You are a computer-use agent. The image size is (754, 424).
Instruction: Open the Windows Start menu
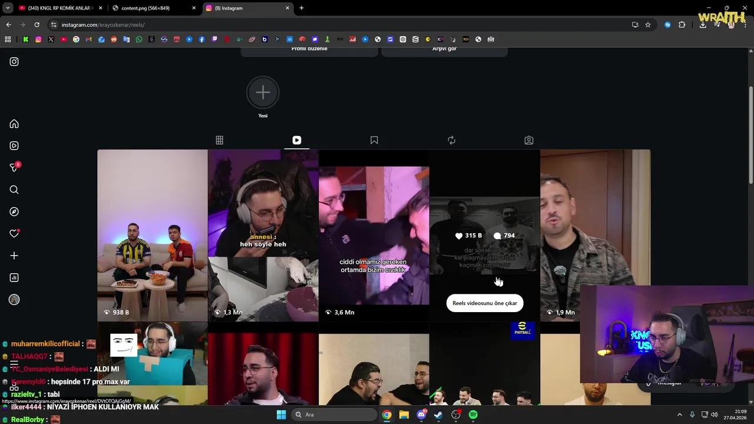[281, 415]
